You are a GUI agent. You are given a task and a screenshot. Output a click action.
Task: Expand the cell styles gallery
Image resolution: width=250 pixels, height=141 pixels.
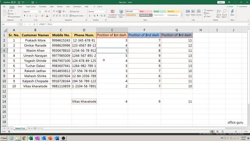[181, 16]
